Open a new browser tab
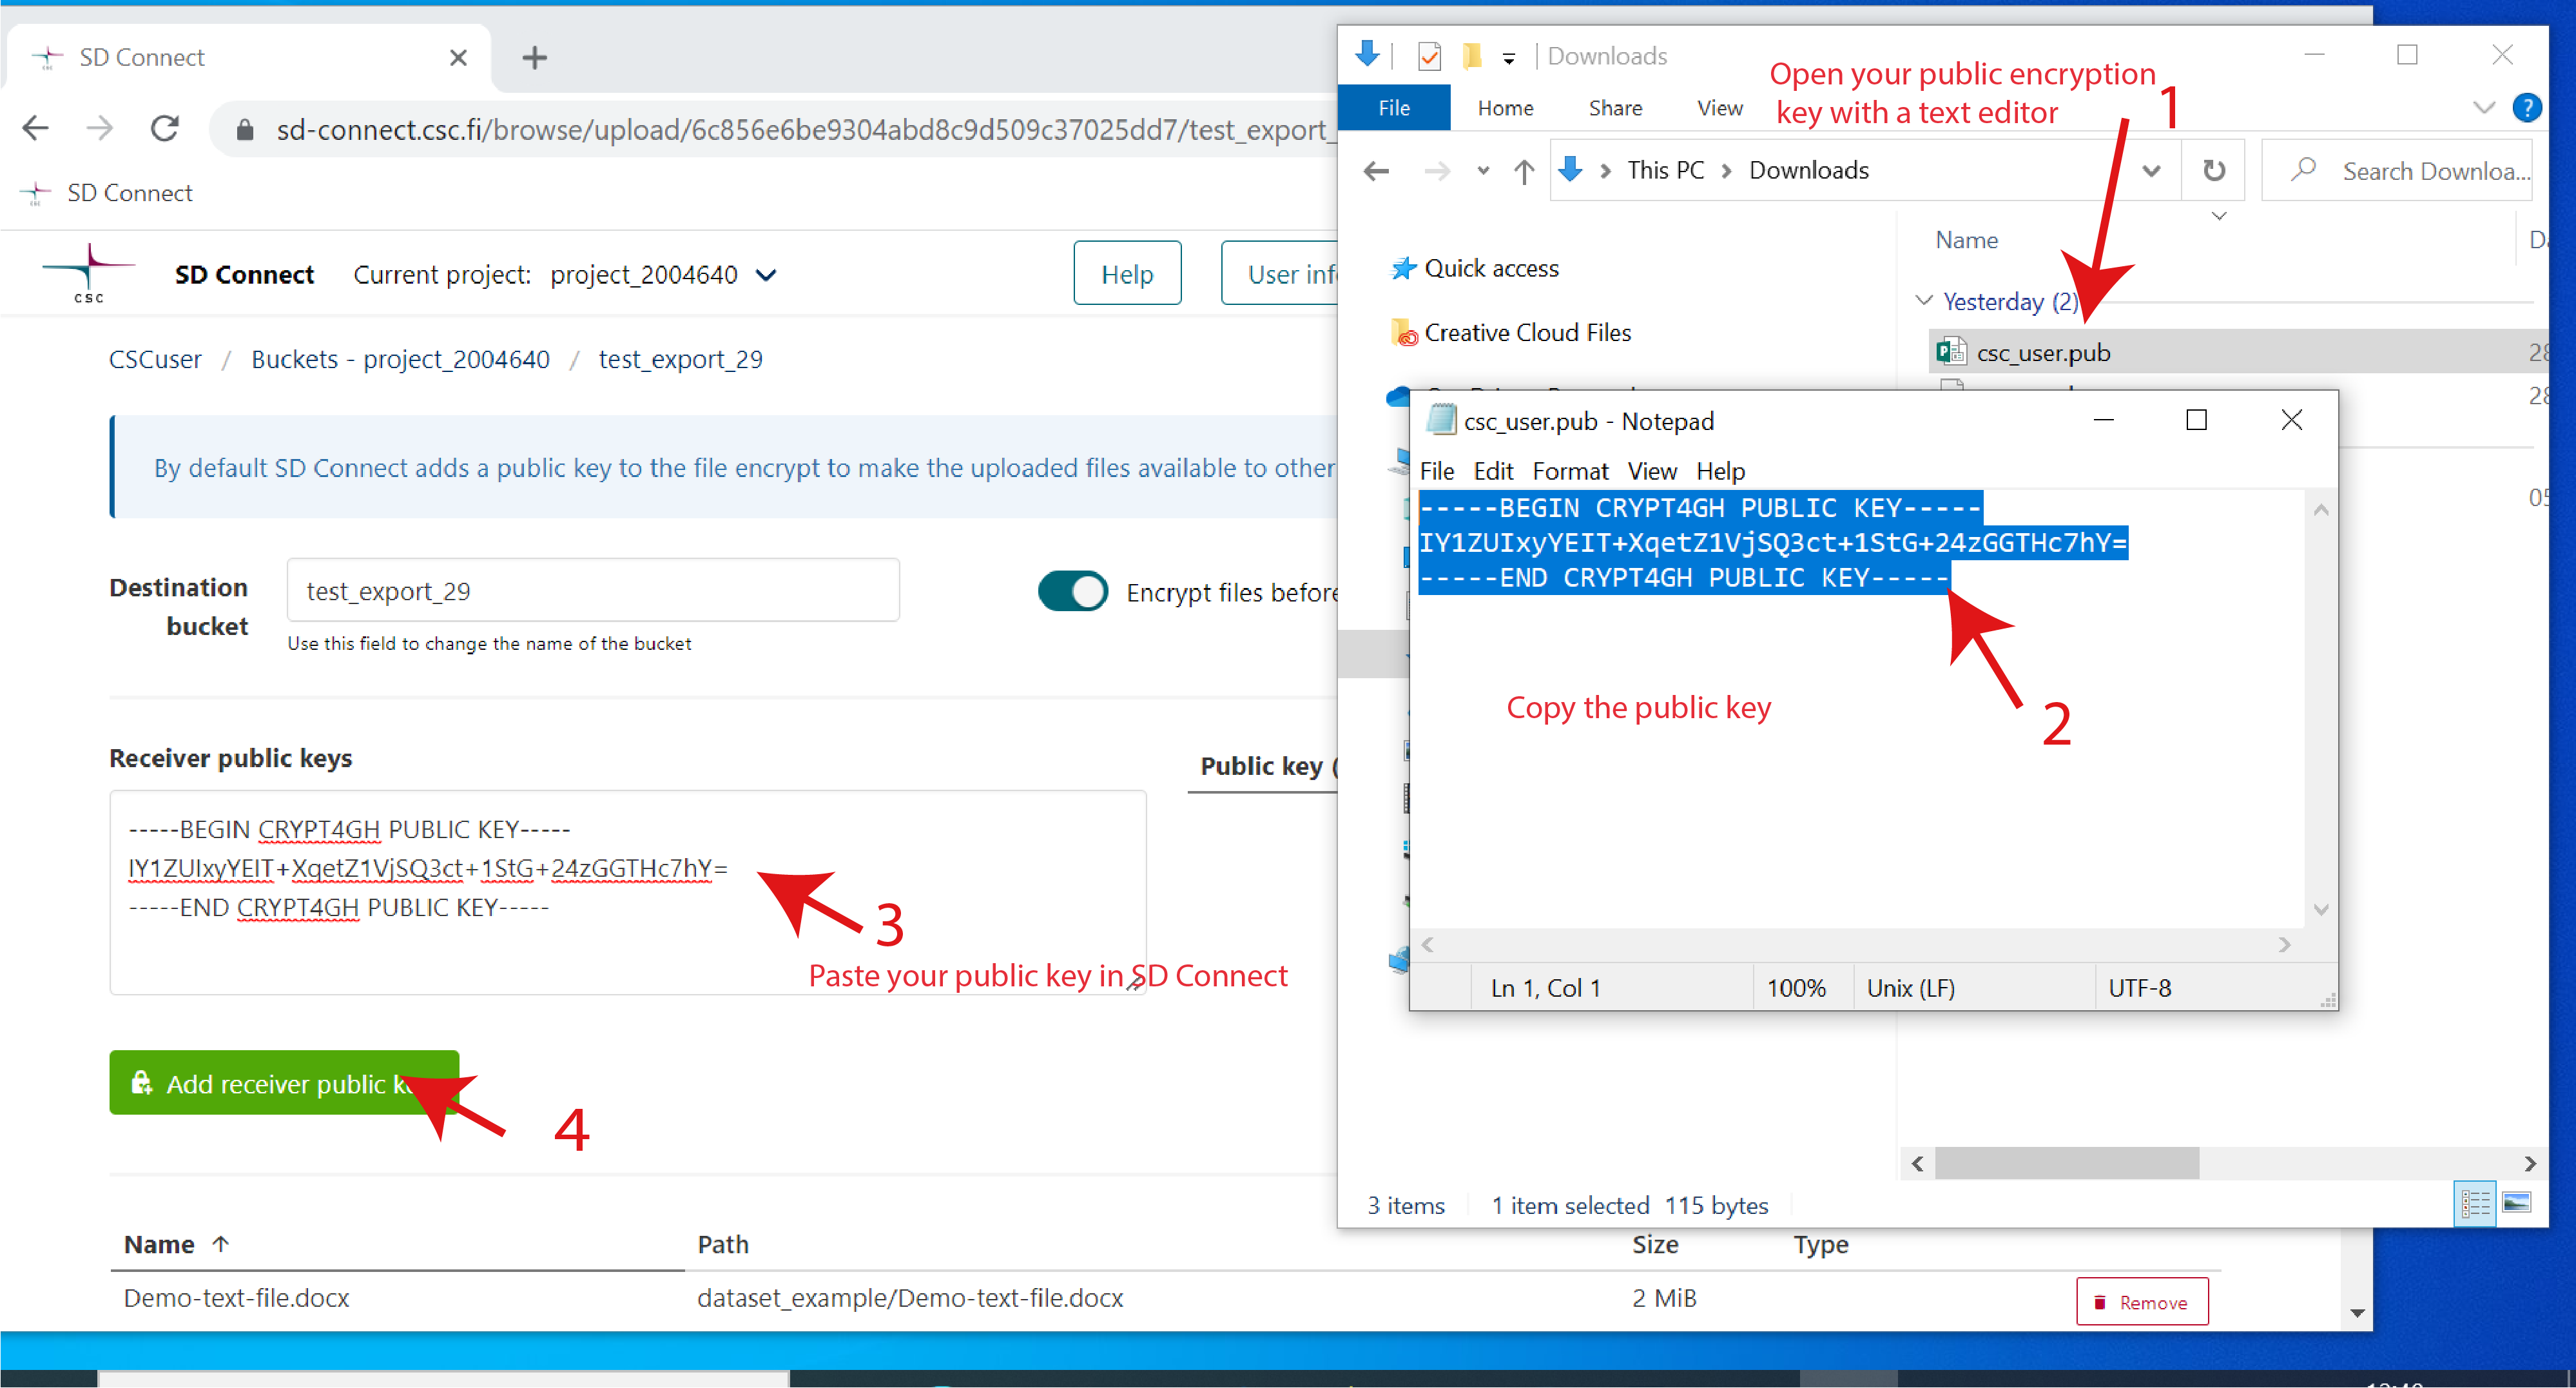Screen dimensions: 2576x1388 click(x=535, y=58)
